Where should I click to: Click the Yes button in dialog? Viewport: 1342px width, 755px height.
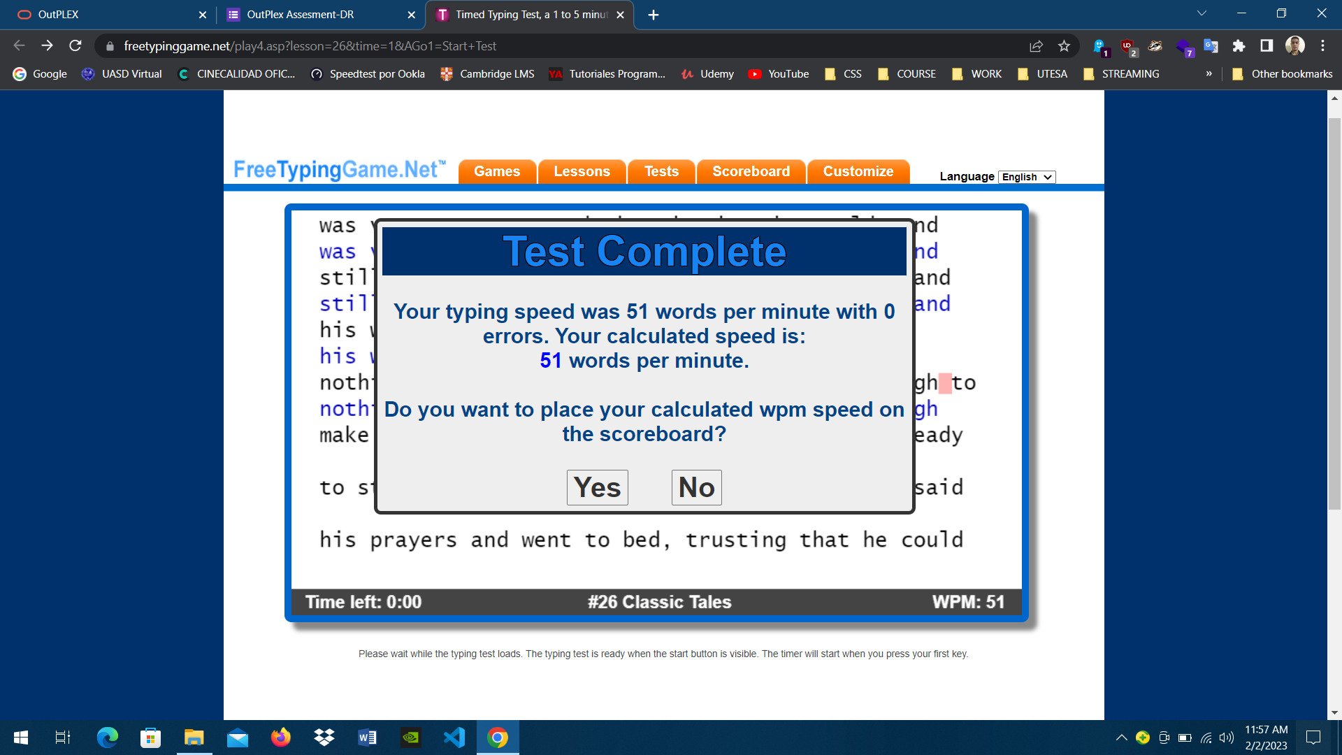pyautogui.click(x=597, y=487)
